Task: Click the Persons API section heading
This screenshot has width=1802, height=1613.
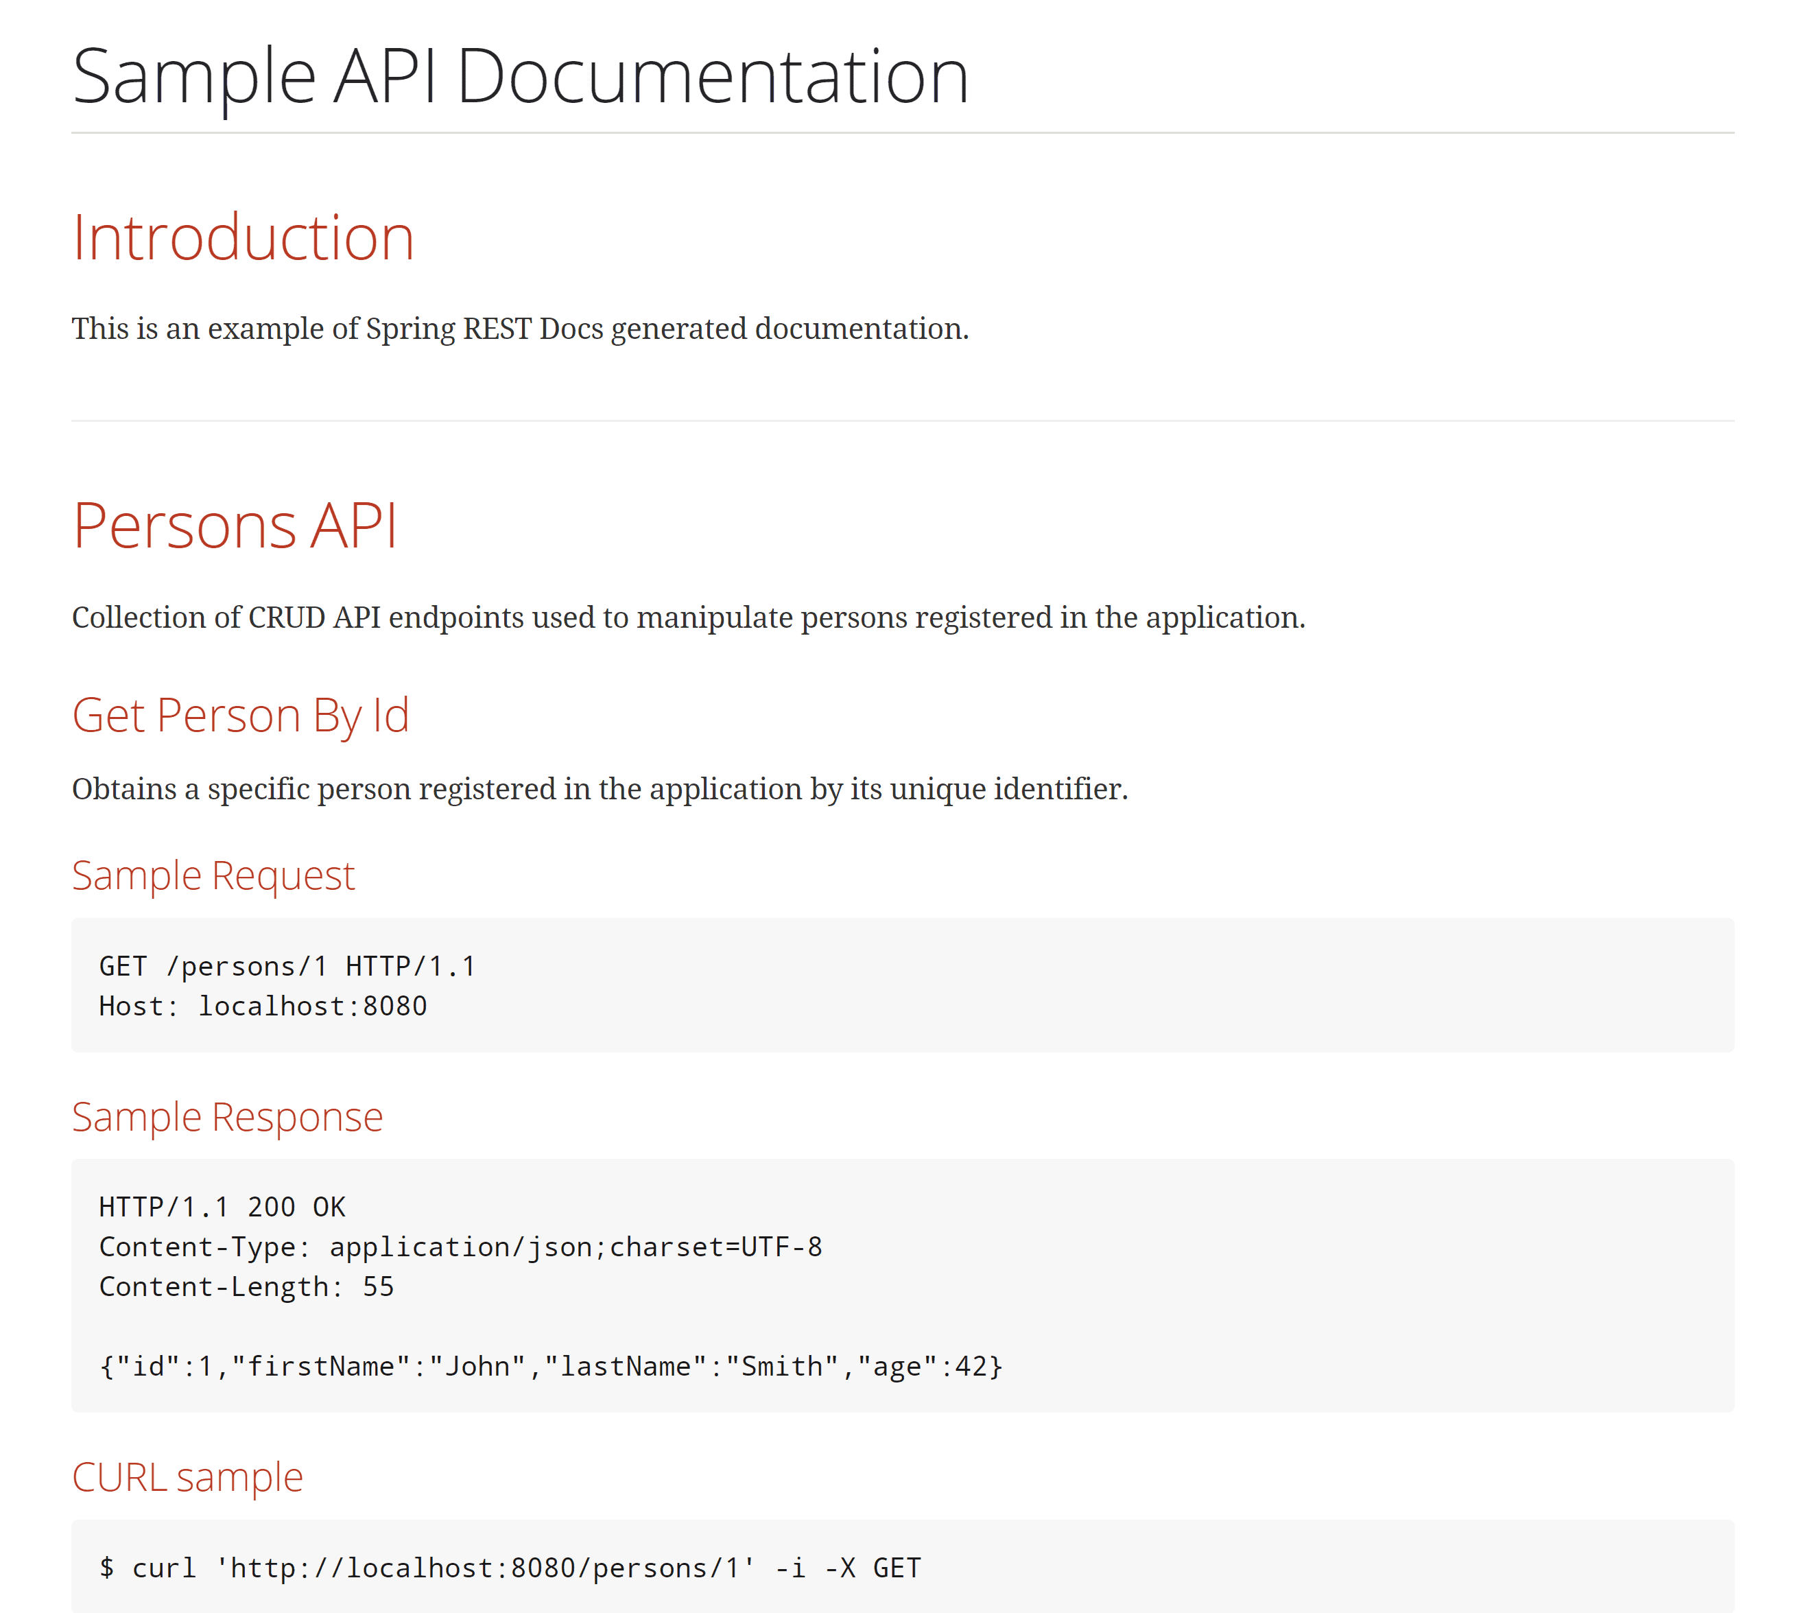Action: tap(235, 526)
